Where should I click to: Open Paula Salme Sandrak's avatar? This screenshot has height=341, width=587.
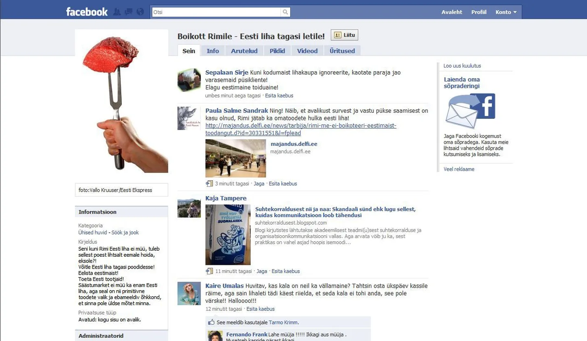[x=189, y=118]
